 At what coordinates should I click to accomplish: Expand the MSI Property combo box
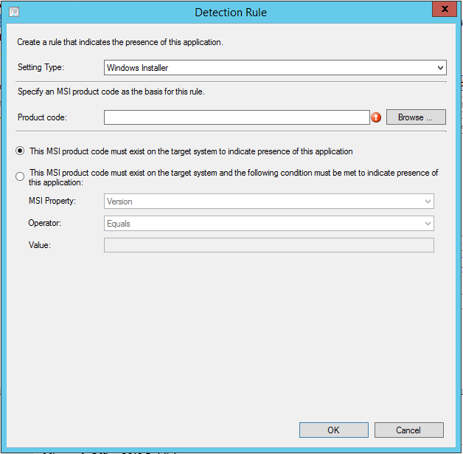pyautogui.click(x=269, y=202)
